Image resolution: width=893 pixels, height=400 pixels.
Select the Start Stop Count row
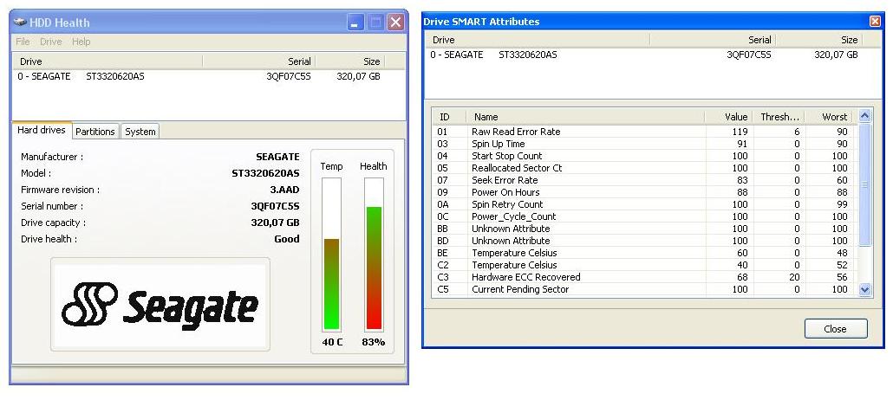point(643,156)
